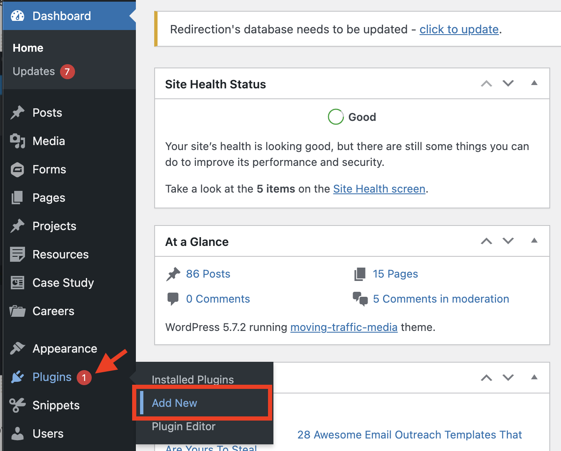Open the Site Health screen link
The height and width of the screenshot is (451, 561).
click(379, 189)
